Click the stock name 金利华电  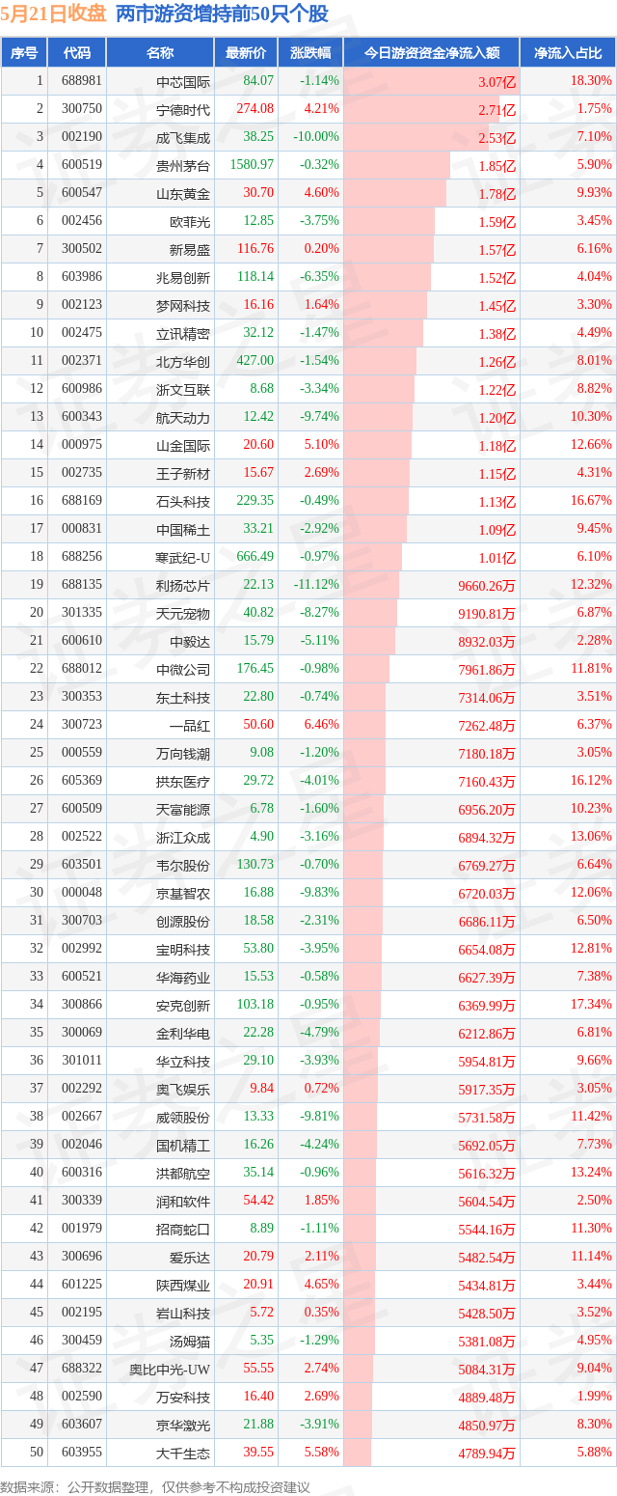[183, 1033]
